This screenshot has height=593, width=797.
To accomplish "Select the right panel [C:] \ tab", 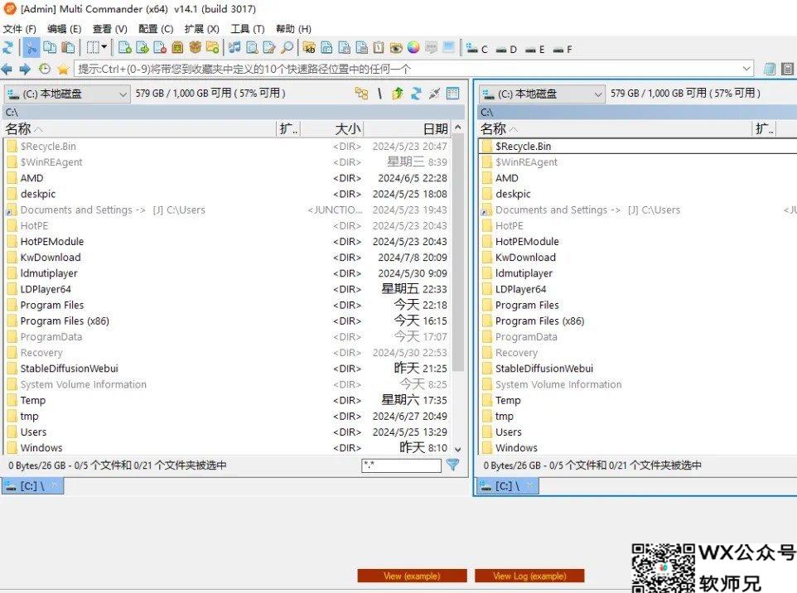I will click(x=508, y=486).
